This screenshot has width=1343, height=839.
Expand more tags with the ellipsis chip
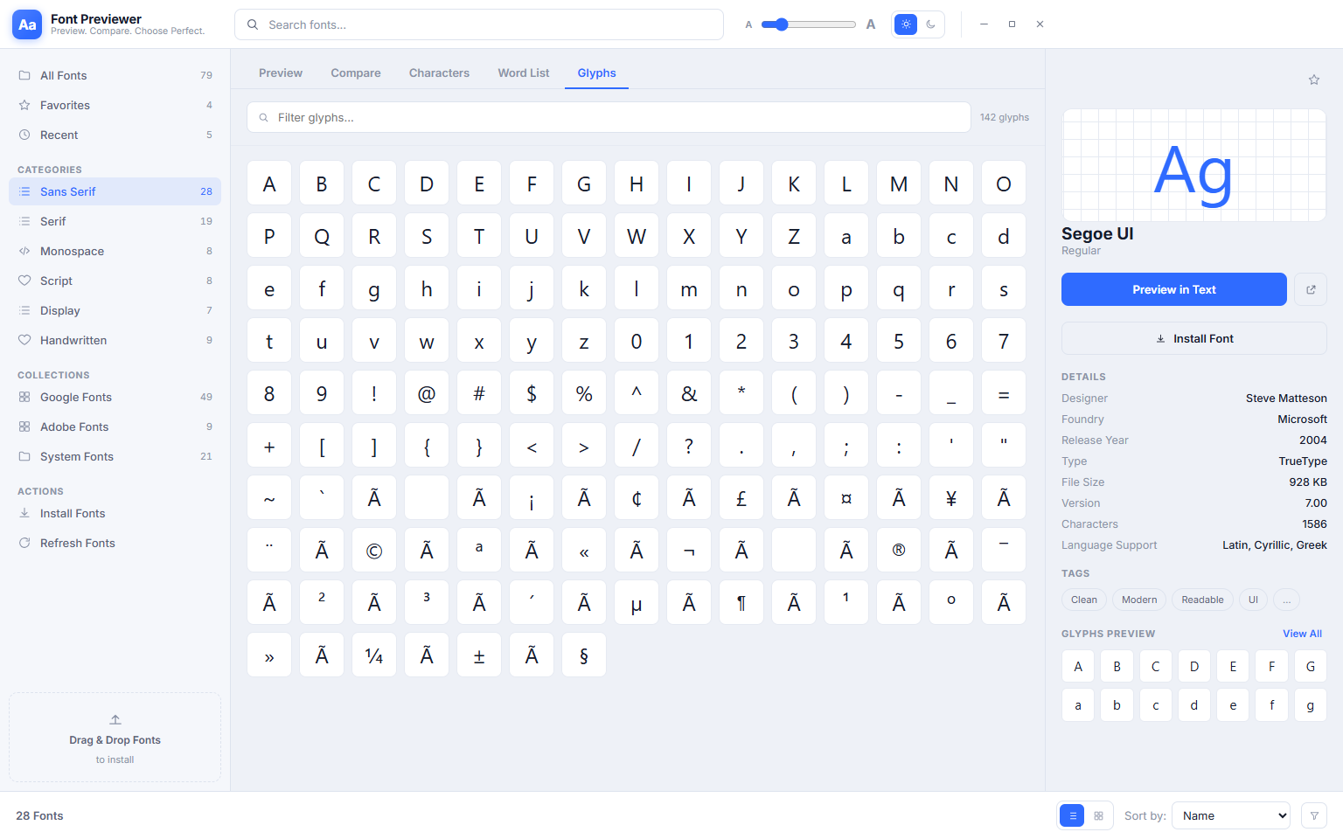tap(1286, 600)
